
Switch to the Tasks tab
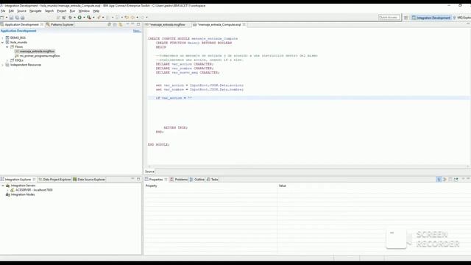pyautogui.click(x=213, y=180)
